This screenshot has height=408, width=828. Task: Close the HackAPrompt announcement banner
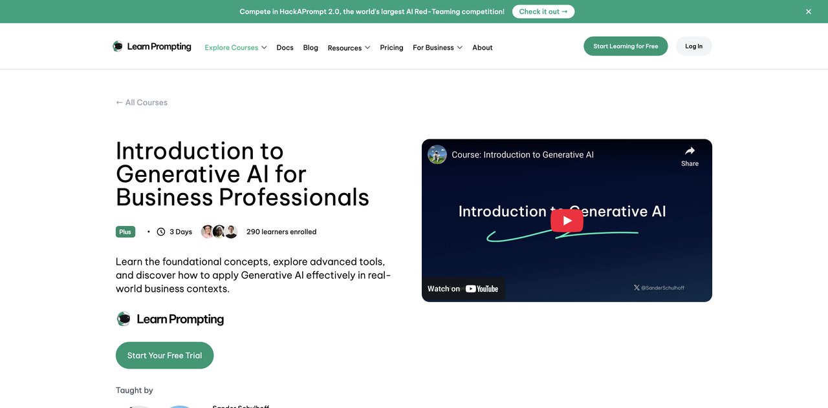point(808,12)
